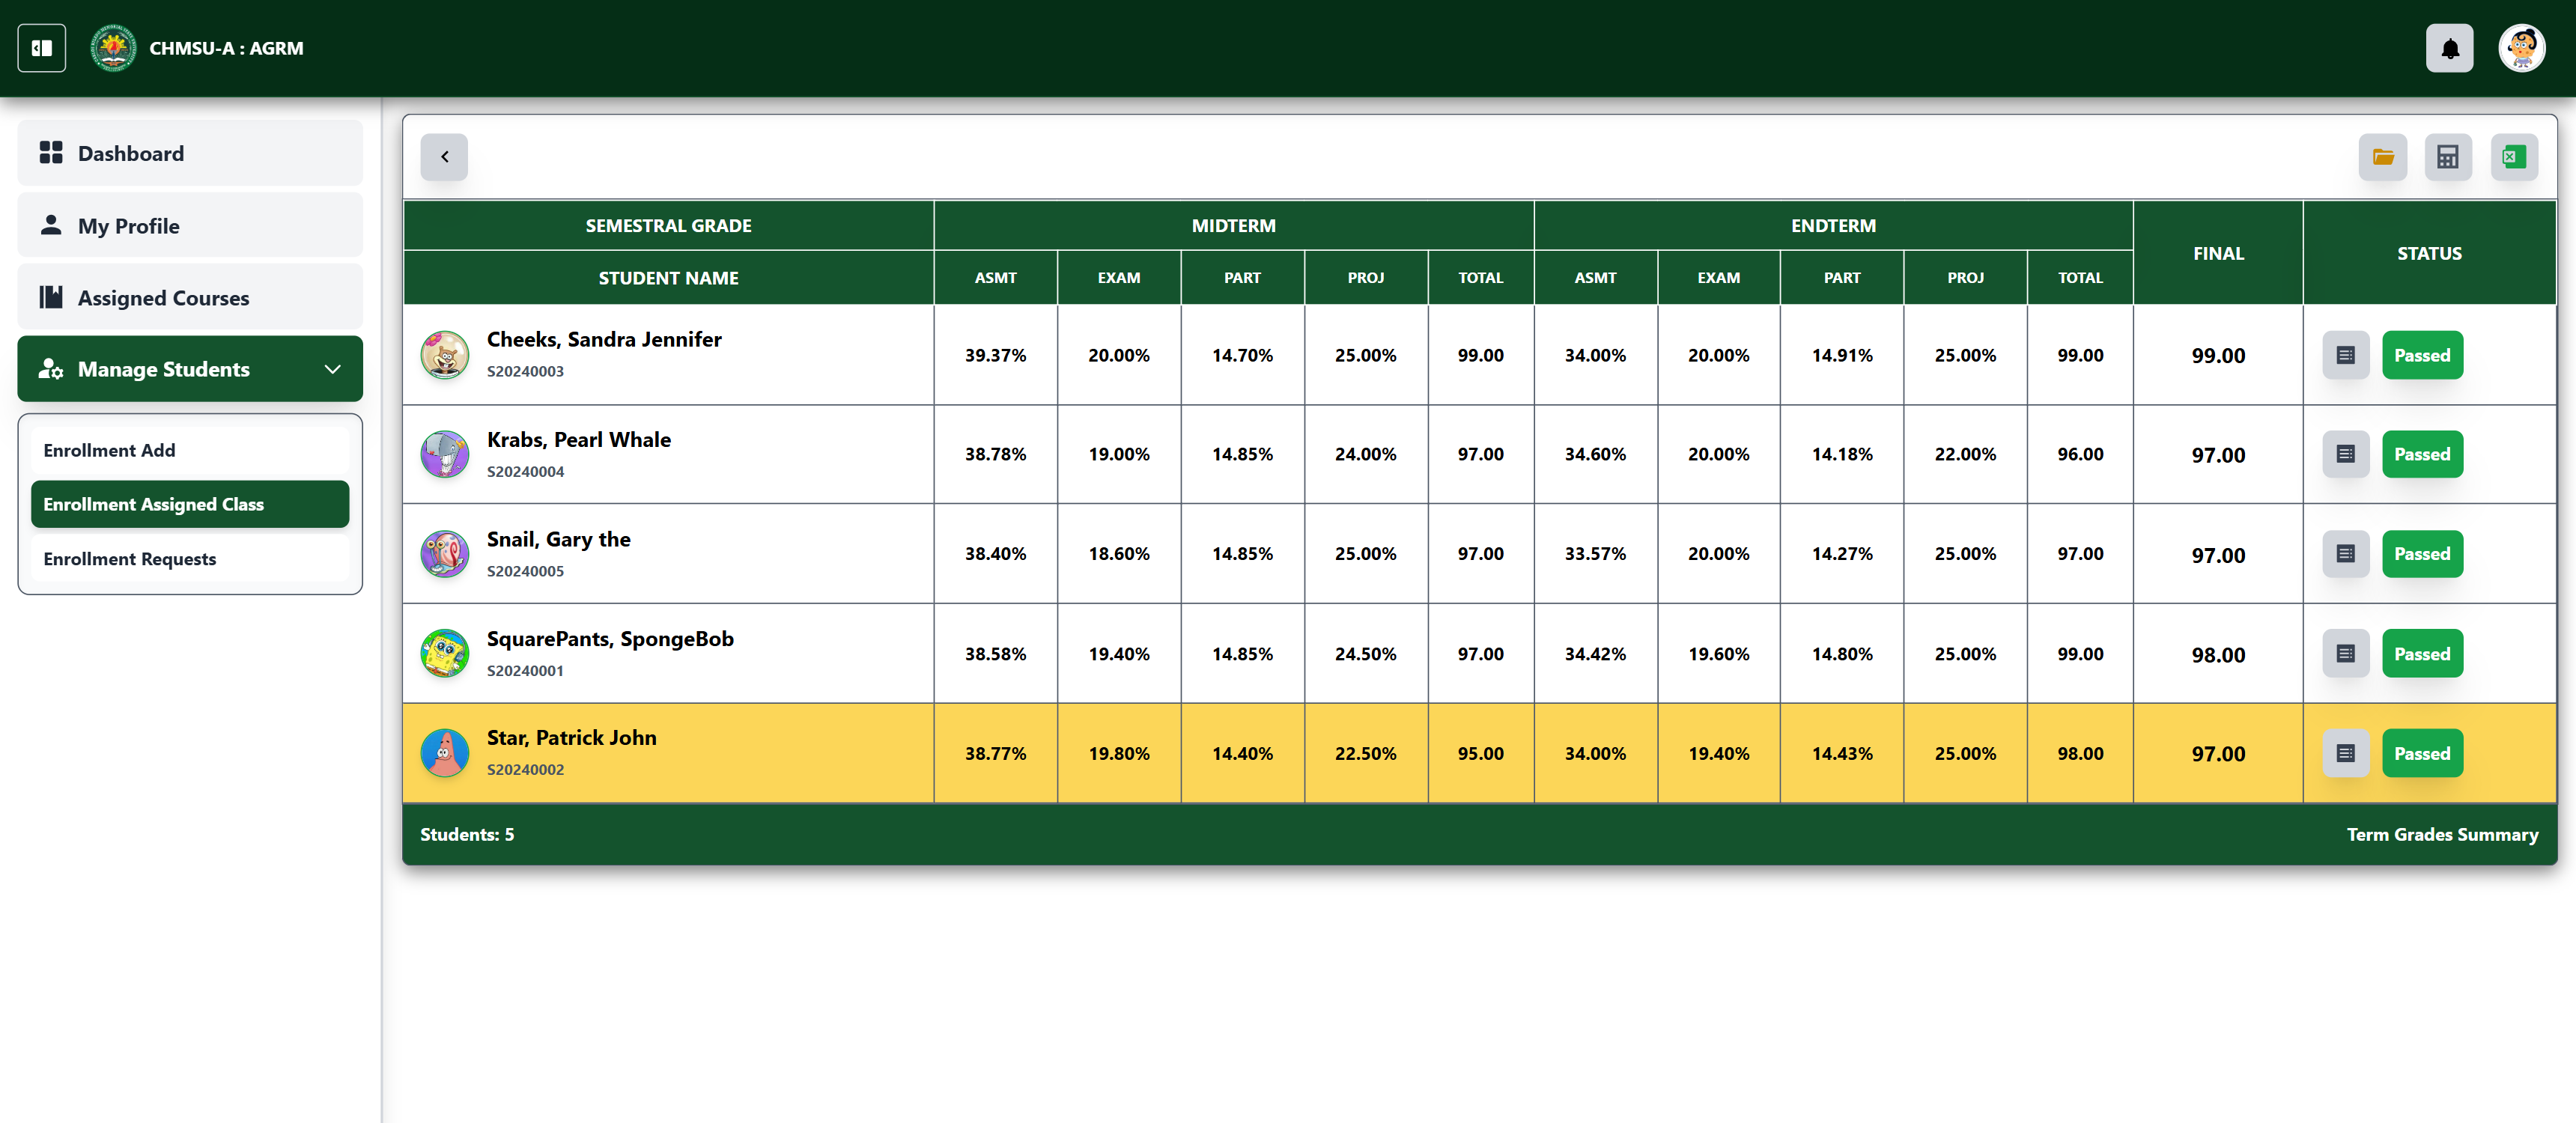Open Enrollment Add submenu item
2576x1123 pixels.
click(x=190, y=450)
